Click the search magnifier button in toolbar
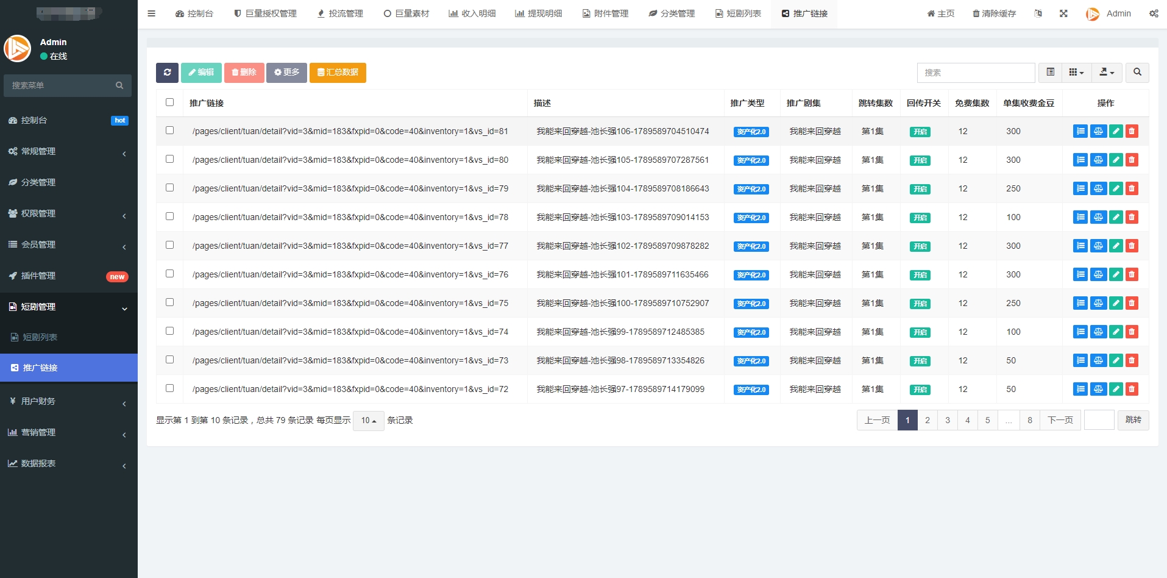Image resolution: width=1167 pixels, height=578 pixels. click(x=1137, y=73)
